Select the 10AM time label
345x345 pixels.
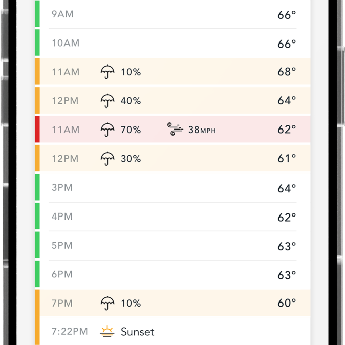(66, 44)
